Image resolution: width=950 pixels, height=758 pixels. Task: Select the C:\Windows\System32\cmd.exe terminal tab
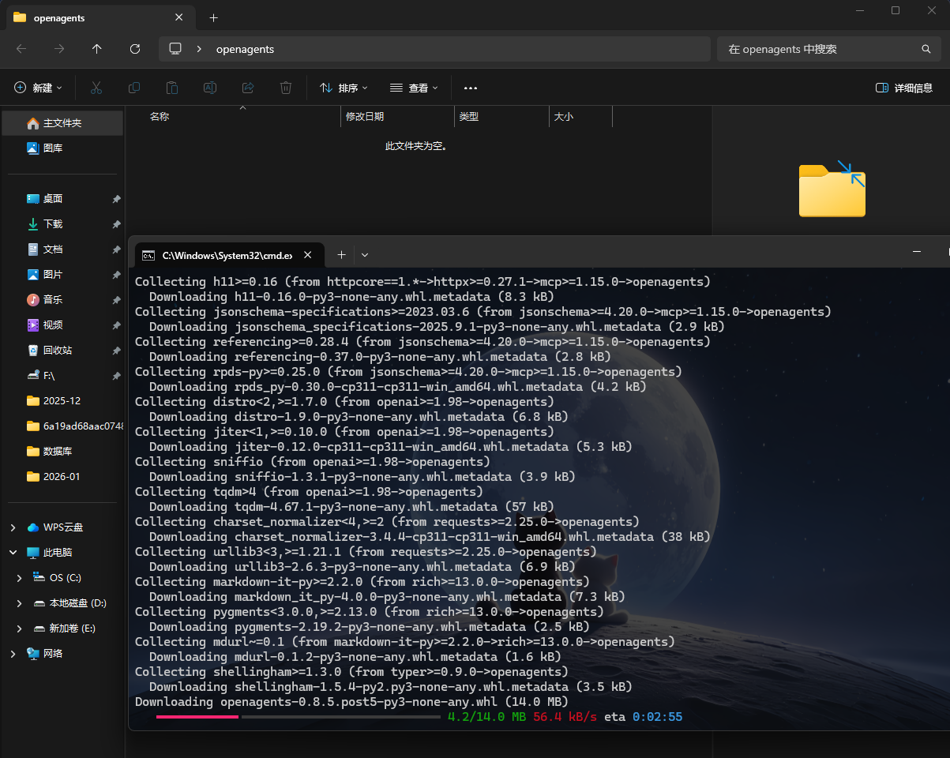pyautogui.click(x=229, y=255)
